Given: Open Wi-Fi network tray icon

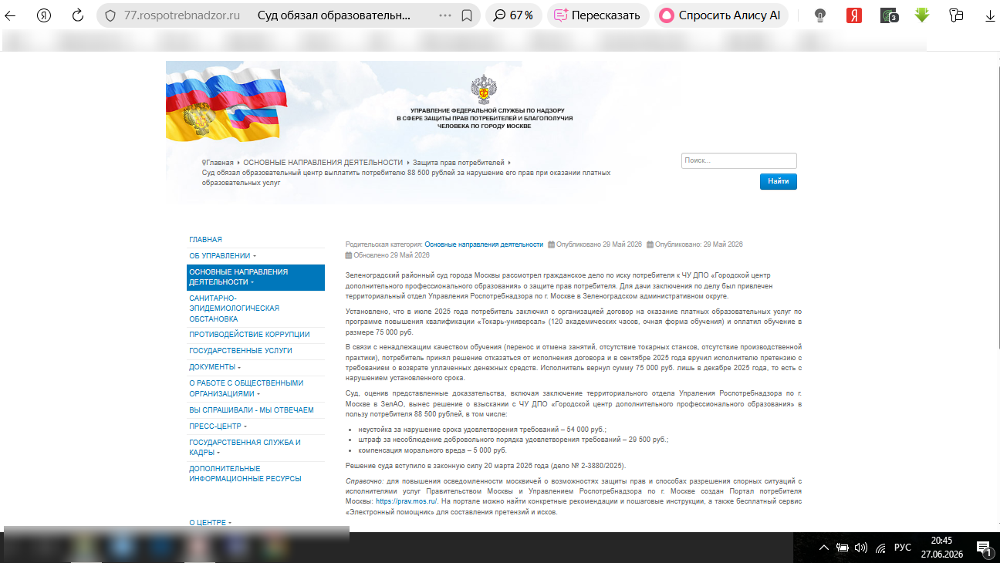Looking at the screenshot, I should tap(881, 548).
